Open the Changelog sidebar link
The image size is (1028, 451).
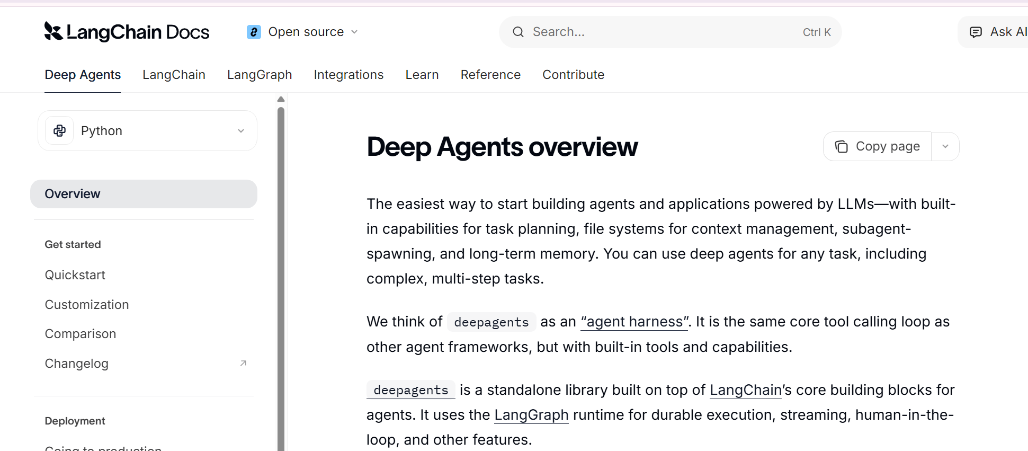point(77,364)
